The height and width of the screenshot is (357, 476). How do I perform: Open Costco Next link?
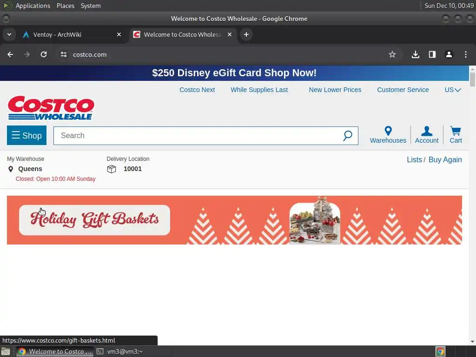click(197, 90)
